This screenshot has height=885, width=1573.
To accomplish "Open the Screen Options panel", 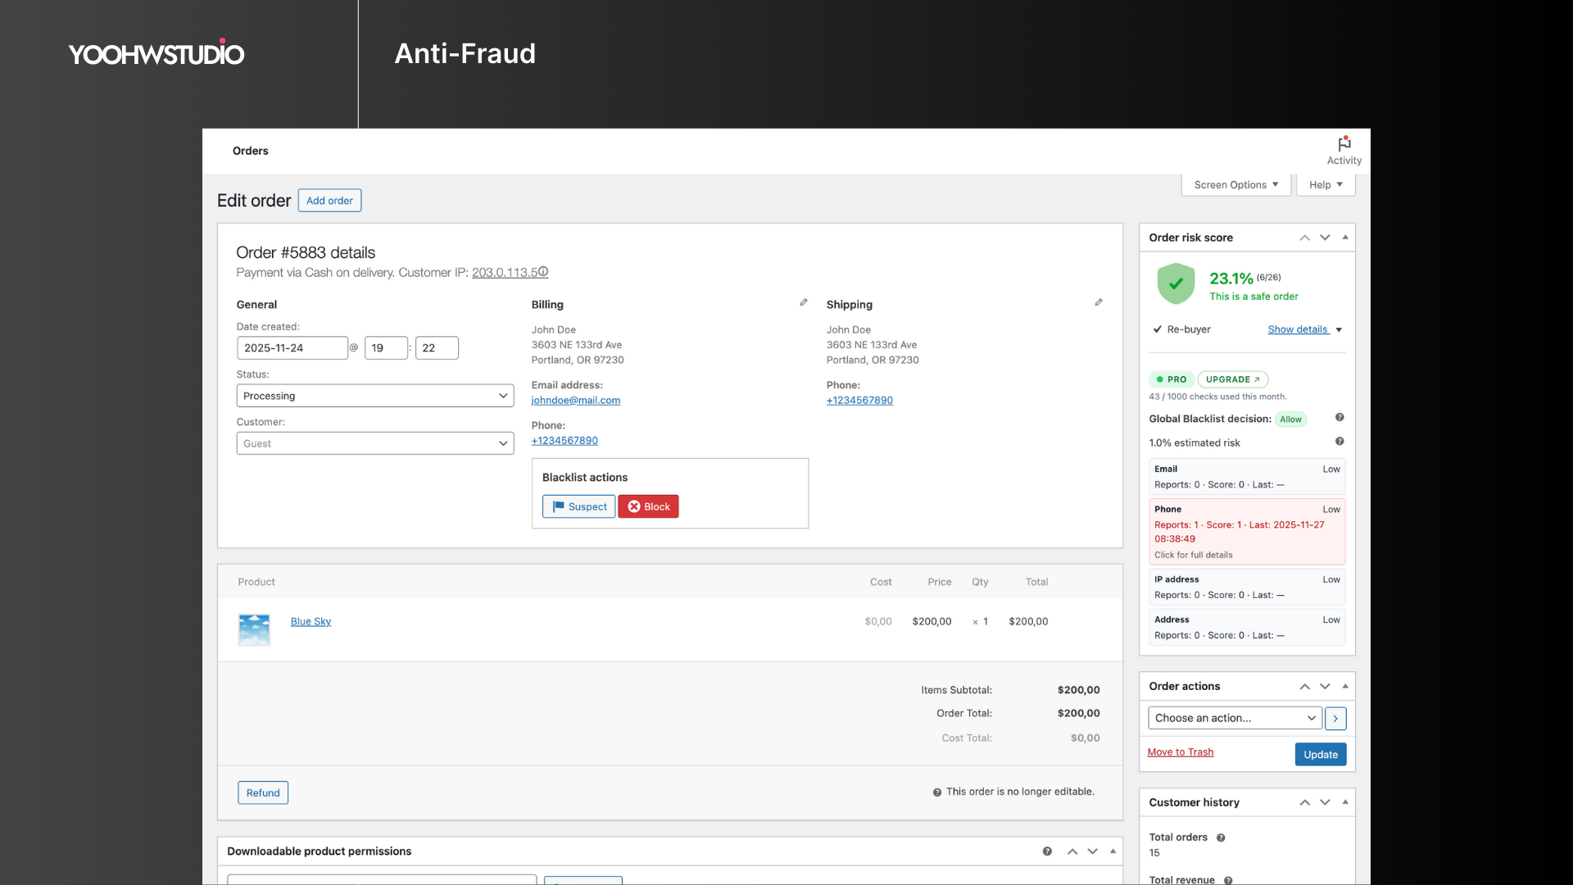I will (1235, 184).
